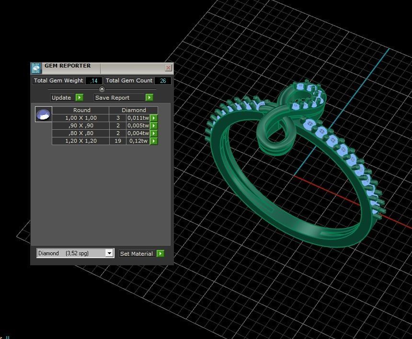Screen dimensions: 412x339
Task: Click the Save Report button
Action: (120, 98)
